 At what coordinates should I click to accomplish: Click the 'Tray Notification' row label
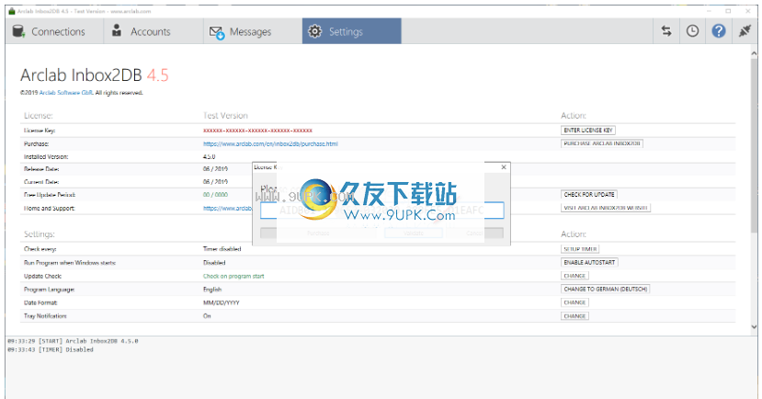tap(45, 316)
